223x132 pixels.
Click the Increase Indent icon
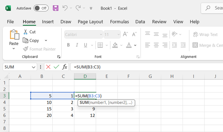(x=183, y=45)
